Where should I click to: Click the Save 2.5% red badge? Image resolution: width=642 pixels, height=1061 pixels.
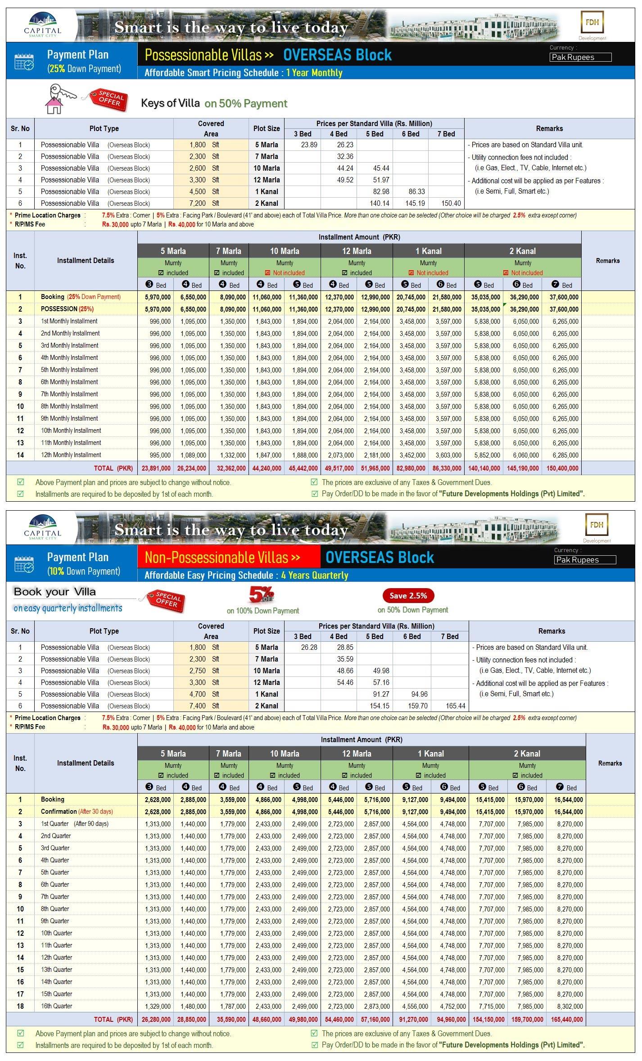click(408, 595)
